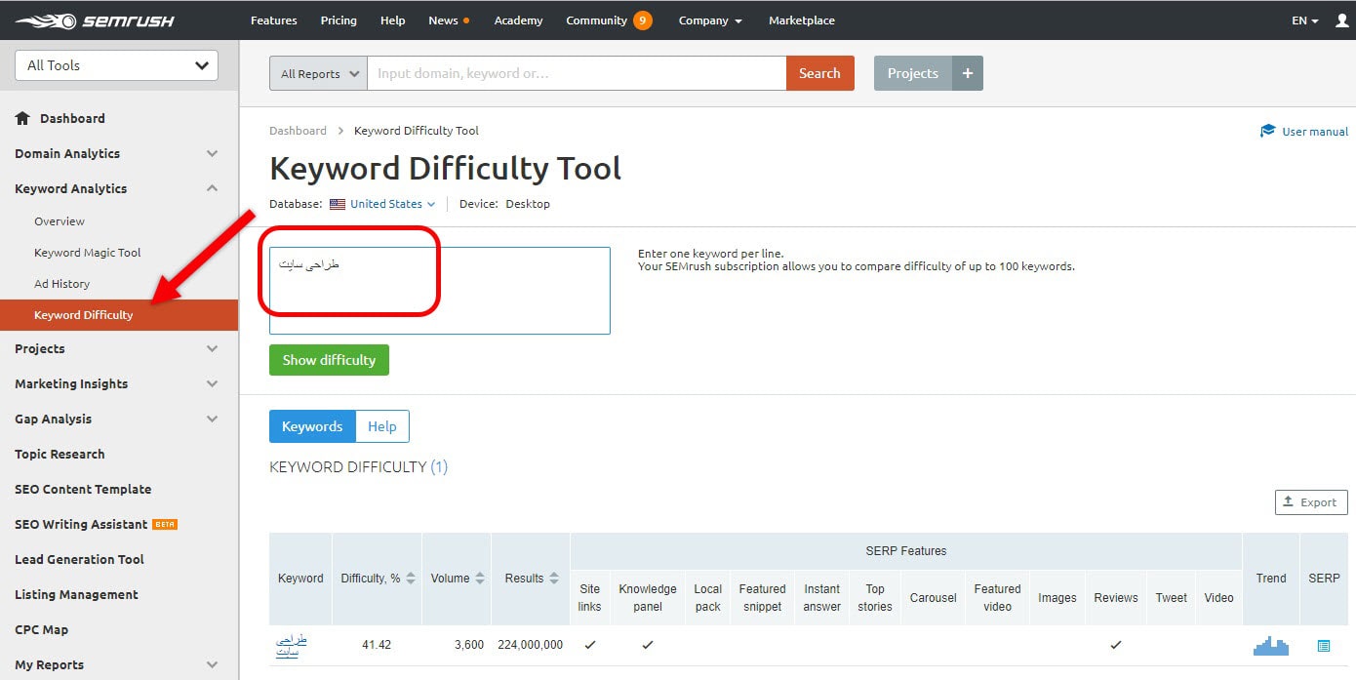The width and height of the screenshot is (1356, 680).
Task: Click the United States flag icon
Action: click(337, 204)
